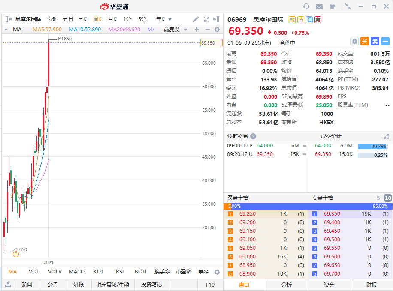Click the buy/sell ratio bar
The height and width of the screenshot is (291, 393).
pos(308,206)
